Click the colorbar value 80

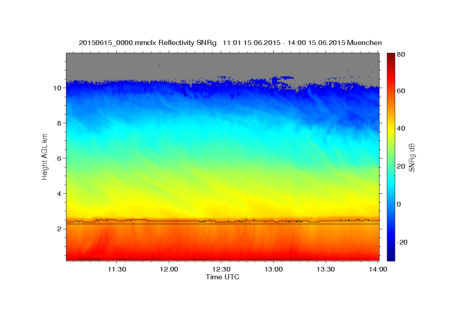[x=401, y=54]
